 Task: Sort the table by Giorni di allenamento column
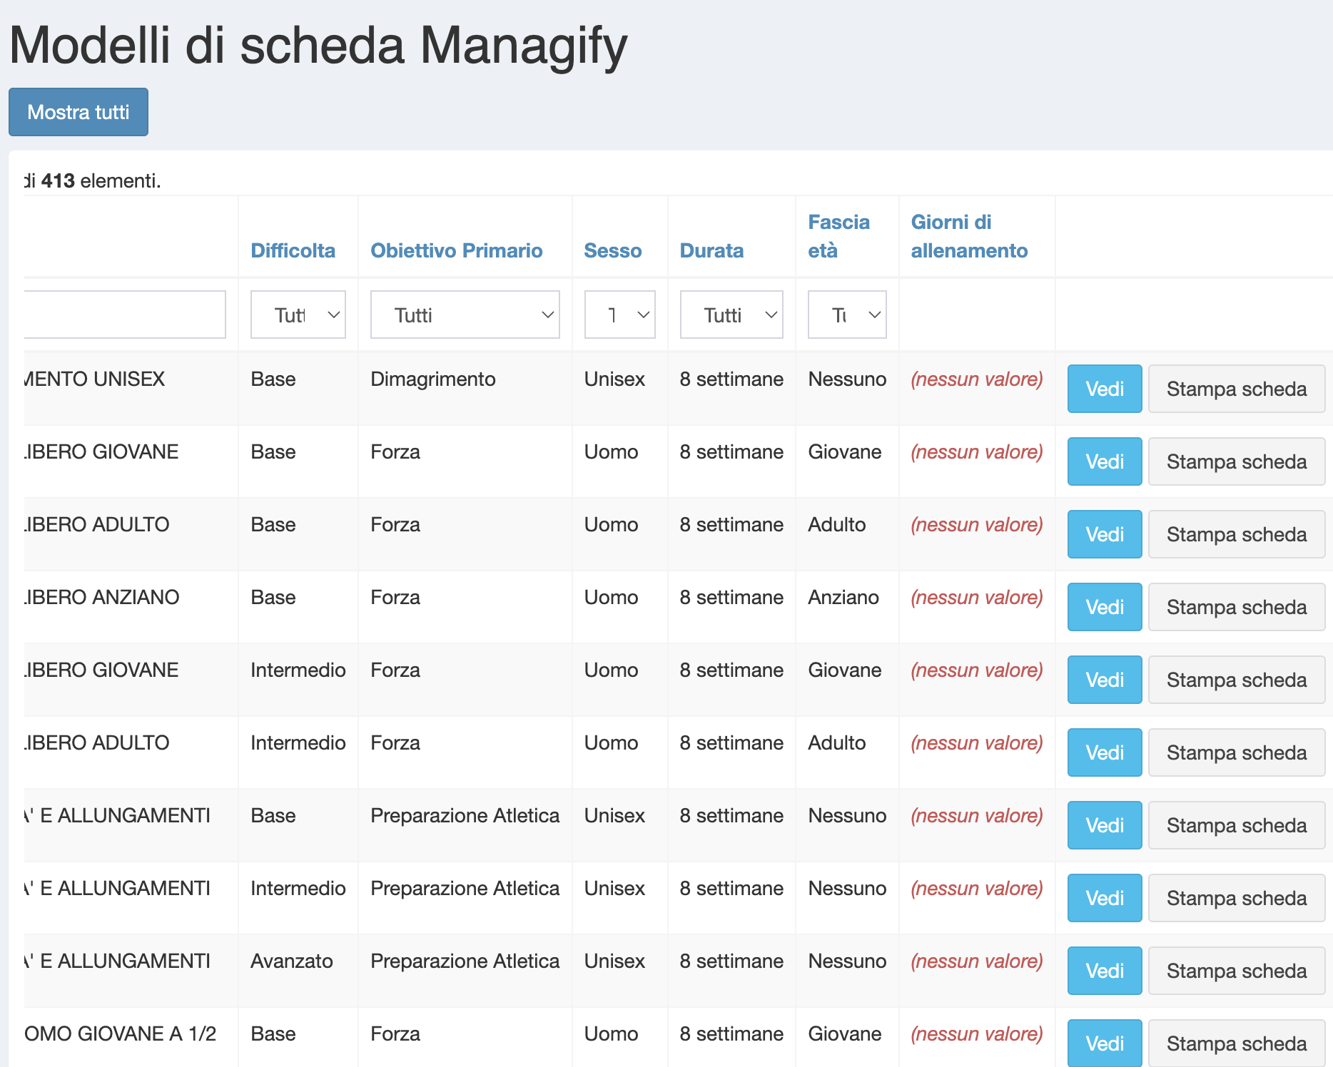tap(968, 236)
